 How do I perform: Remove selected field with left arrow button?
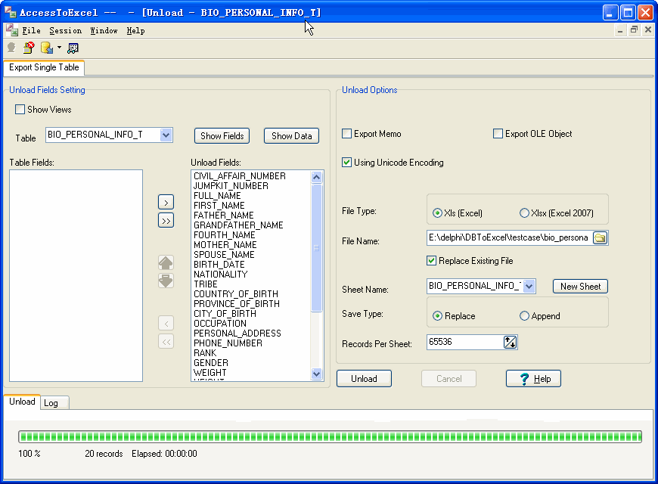tap(166, 323)
